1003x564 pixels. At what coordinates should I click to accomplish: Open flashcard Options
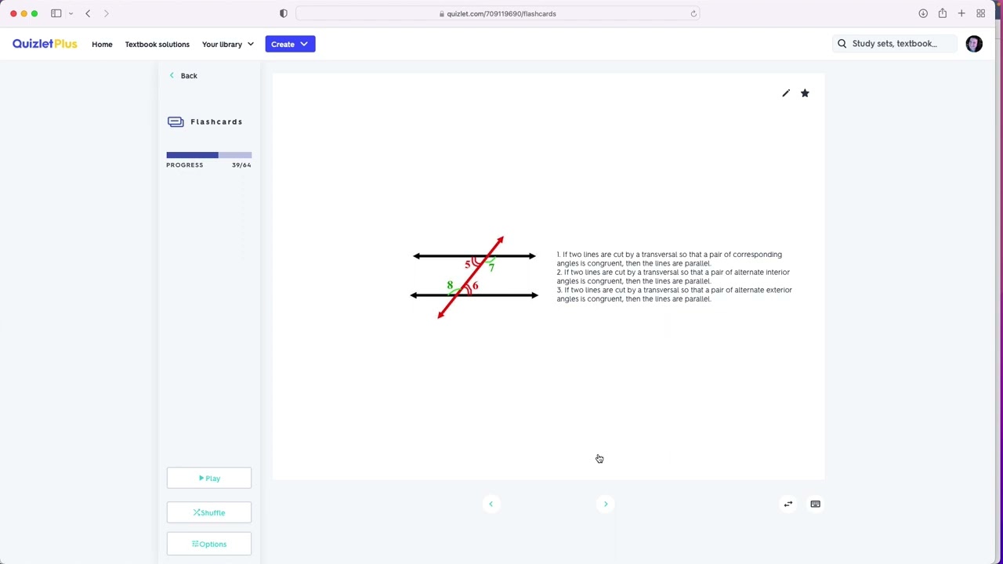[208, 544]
